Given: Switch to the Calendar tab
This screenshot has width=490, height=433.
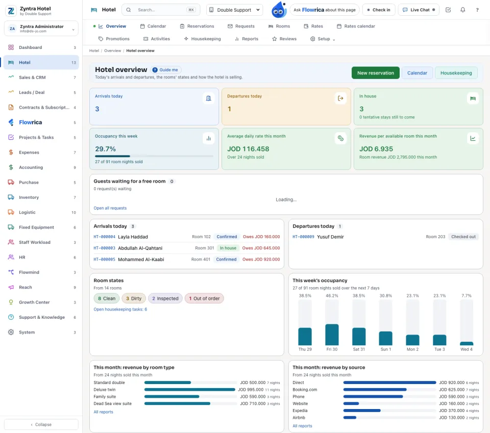Looking at the screenshot, I should (x=153, y=26).
